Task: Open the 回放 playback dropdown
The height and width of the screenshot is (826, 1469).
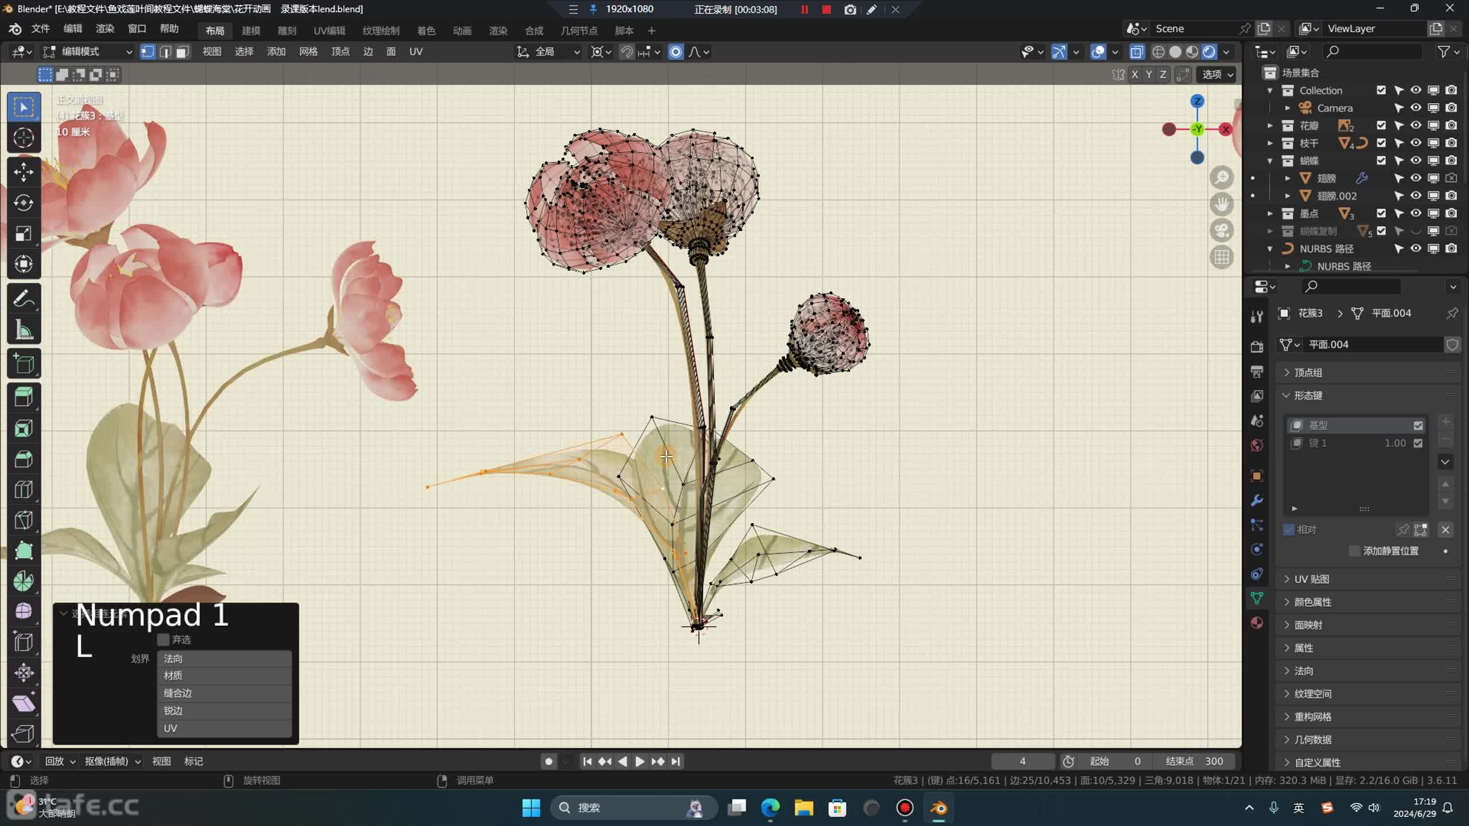Action: [x=60, y=761]
